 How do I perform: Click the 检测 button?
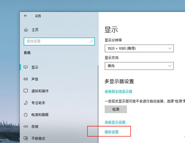point(116,109)
